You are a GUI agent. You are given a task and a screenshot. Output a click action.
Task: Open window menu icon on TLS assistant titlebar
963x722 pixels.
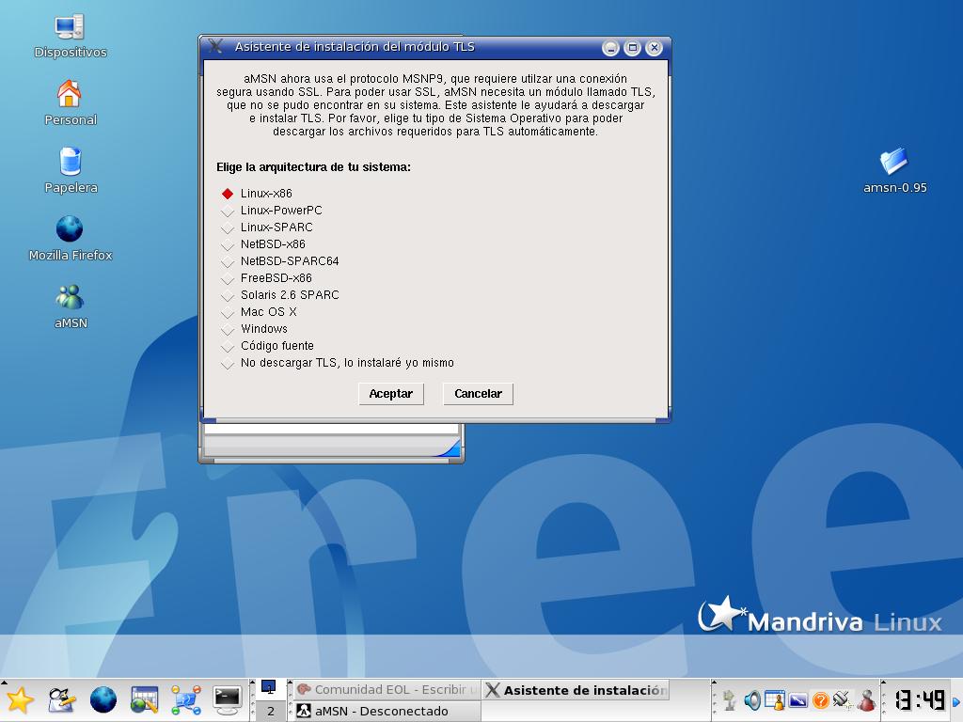pos(215,47)
